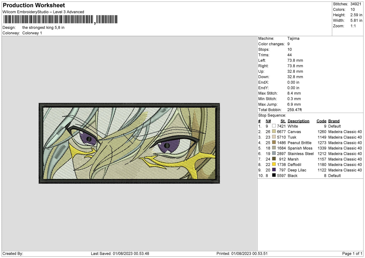Click the 'Tusk' description text
This screenshot has height=258, width=365.
292,137
